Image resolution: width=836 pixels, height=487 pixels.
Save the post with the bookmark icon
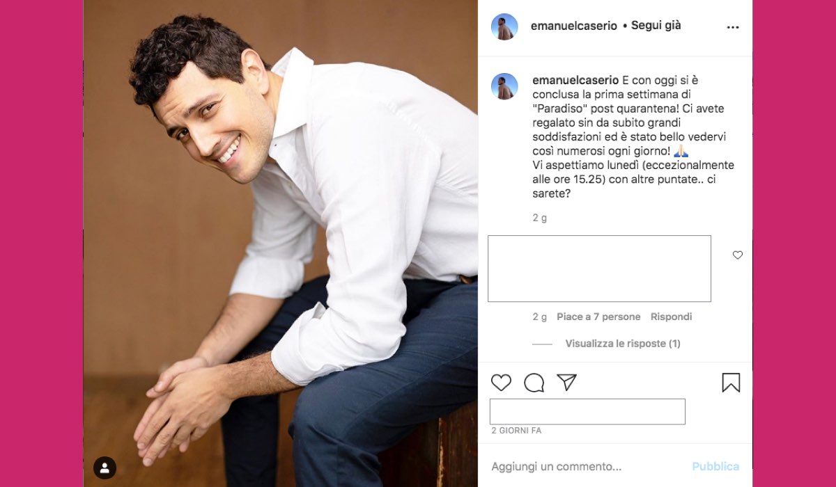tap(729, 382)
